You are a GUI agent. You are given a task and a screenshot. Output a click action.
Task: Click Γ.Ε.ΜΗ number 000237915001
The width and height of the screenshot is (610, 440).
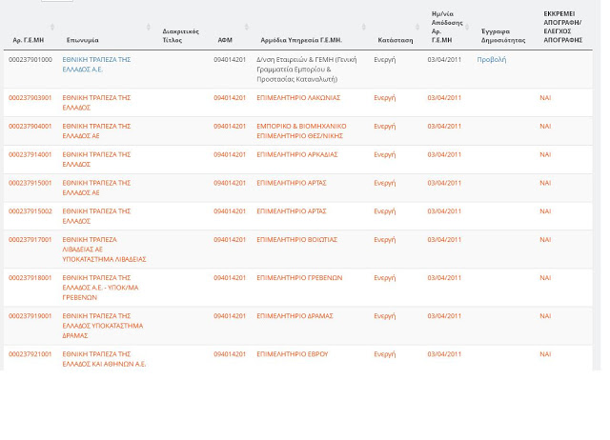[30, 183]
